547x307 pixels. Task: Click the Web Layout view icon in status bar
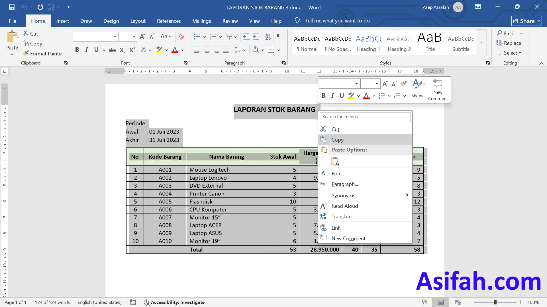point(458,302)
